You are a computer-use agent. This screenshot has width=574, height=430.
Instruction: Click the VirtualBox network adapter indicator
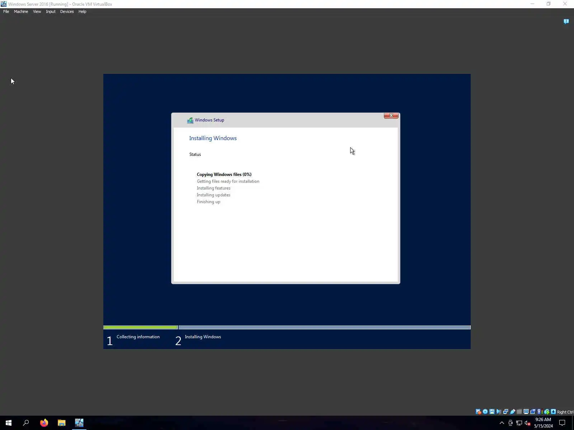pos(505,412)
